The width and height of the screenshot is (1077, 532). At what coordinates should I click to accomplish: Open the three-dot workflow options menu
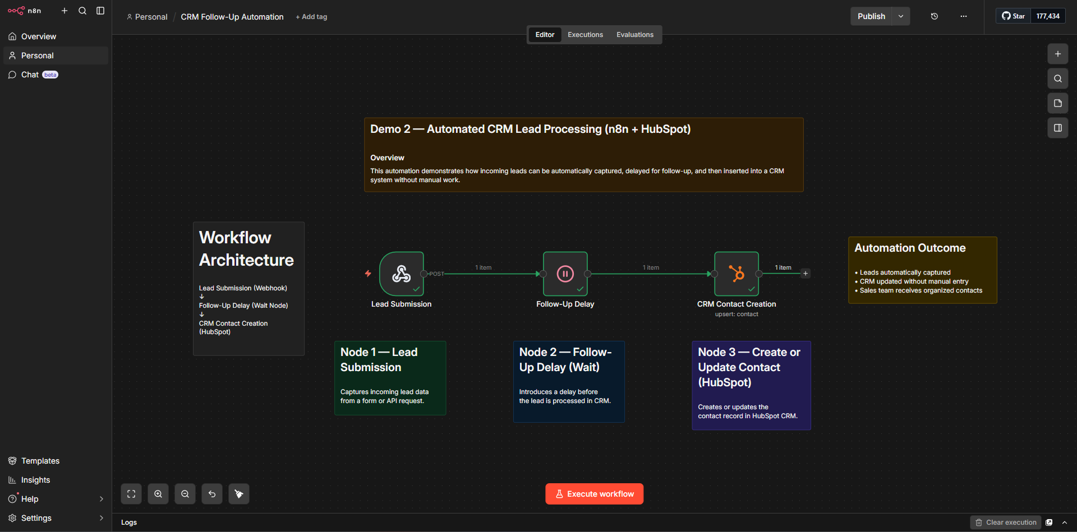964,16
